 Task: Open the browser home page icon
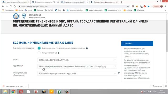15,6
